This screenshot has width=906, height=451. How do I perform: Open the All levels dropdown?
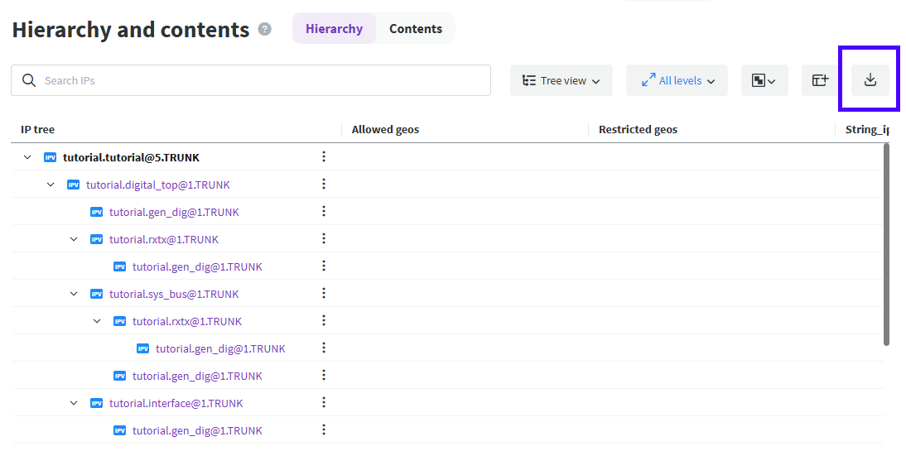[677, 80]
